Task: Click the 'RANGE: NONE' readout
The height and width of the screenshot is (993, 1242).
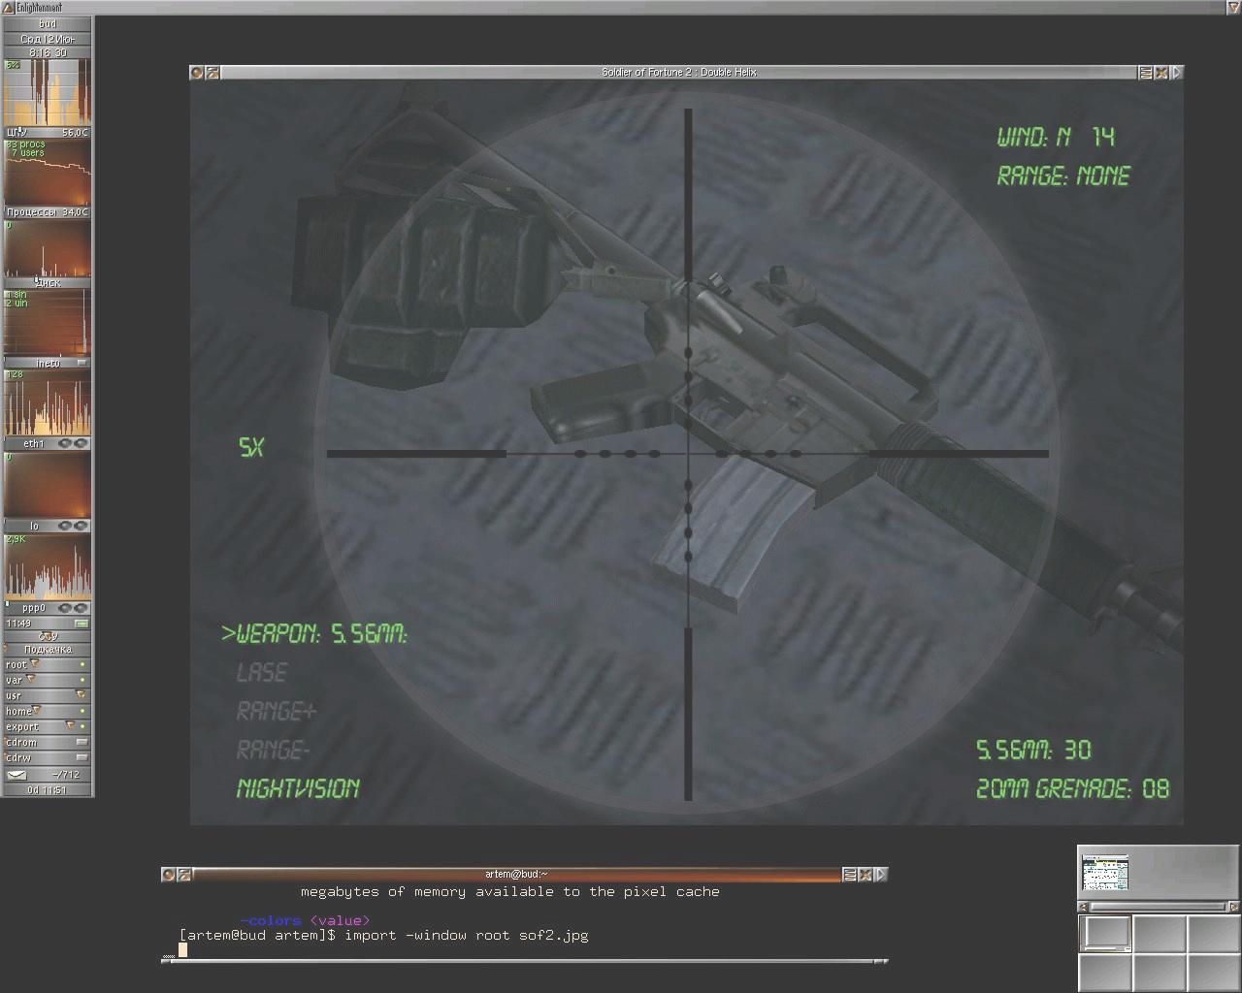Action: (x=1063, y=176)
